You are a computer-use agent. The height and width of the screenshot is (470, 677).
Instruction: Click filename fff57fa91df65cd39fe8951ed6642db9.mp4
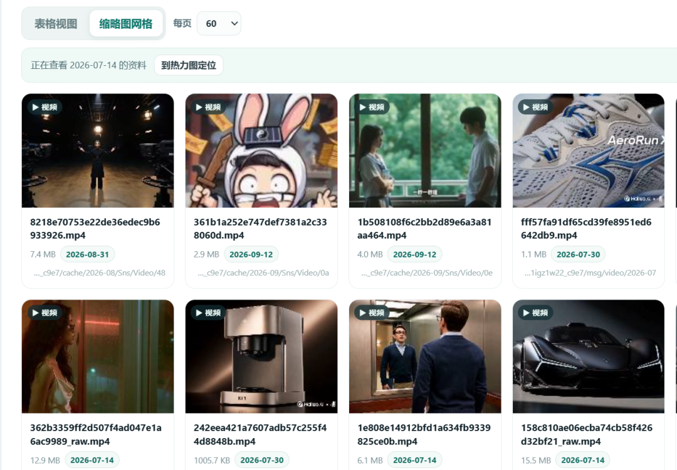(x=586, y=229)
